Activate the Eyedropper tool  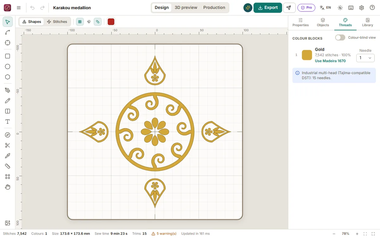coord(8,156)
